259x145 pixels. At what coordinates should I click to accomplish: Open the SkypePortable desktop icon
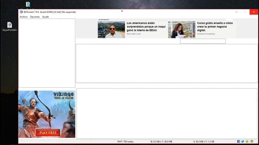tap(9, 27)
